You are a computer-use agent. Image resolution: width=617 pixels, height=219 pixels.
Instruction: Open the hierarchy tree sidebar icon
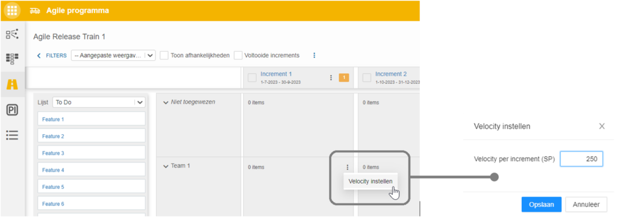pos(12,34)
